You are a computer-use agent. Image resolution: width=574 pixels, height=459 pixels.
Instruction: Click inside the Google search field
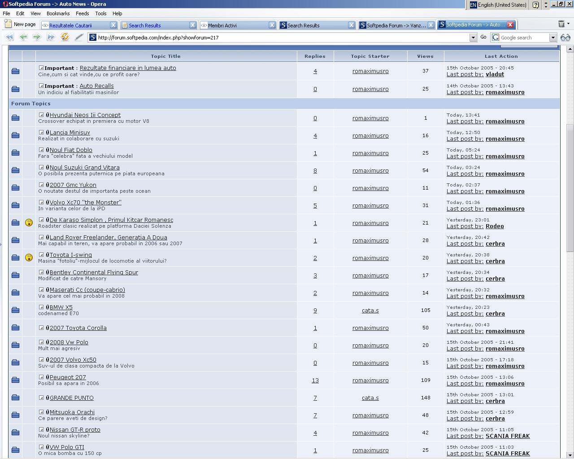point(525,38)
